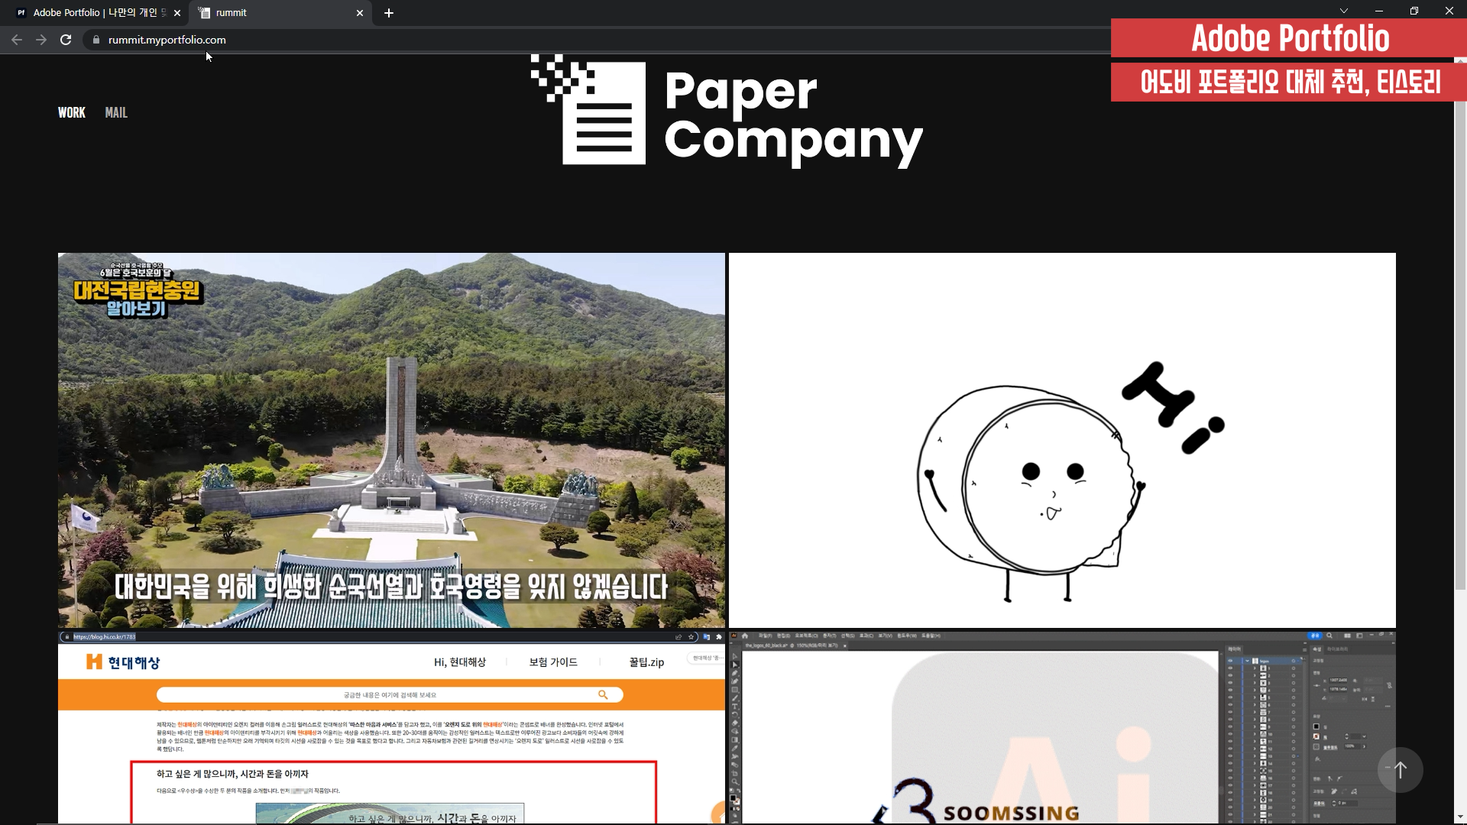Open the Hyundai insurance blog project thumbnail
Image resolution: width=1467 pixels, height=825 pixels.
coord(391,727)
